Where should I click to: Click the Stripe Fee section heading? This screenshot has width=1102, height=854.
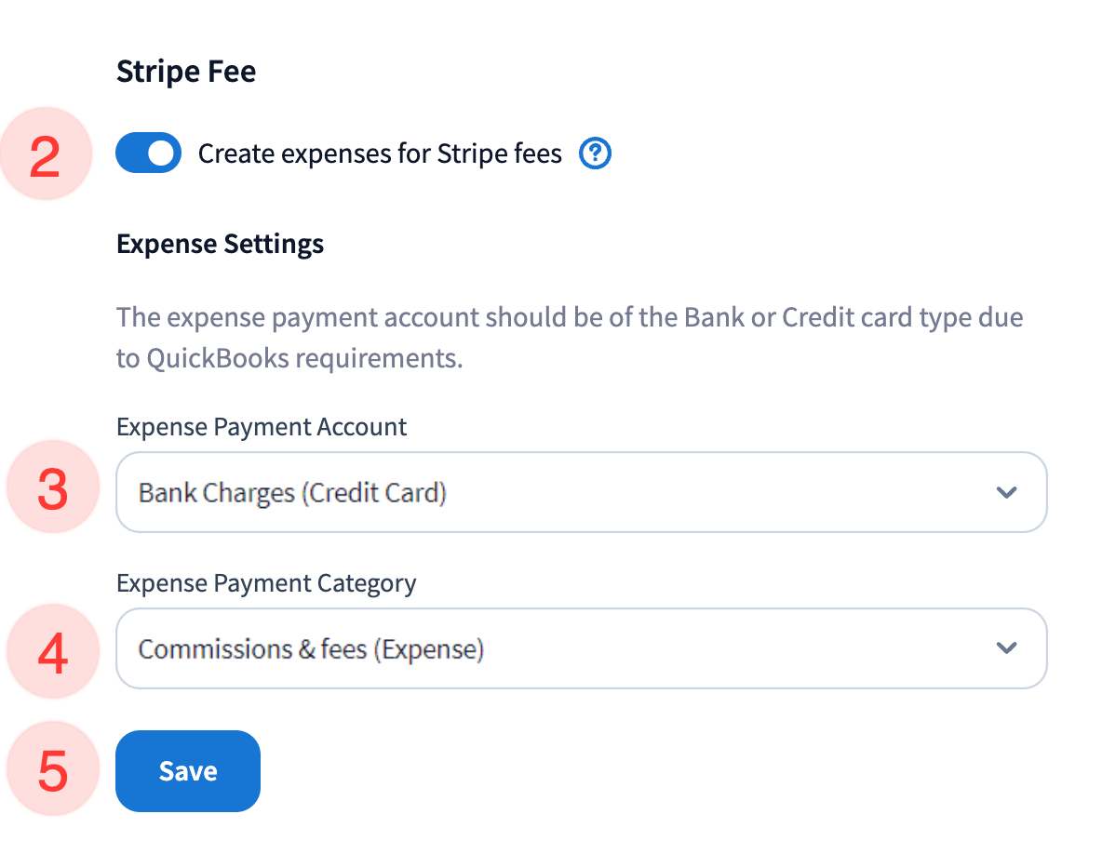point(186,72)
